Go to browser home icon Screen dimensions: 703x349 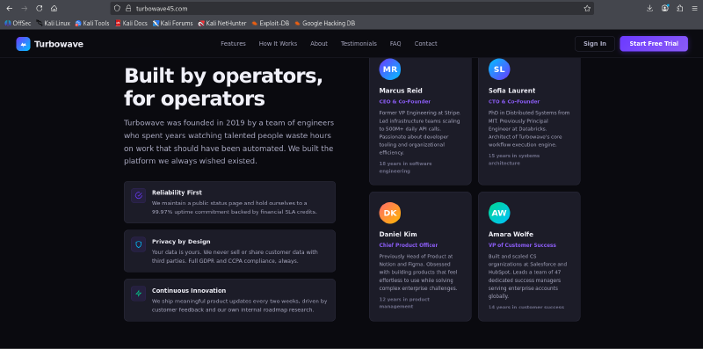[54, 8]
